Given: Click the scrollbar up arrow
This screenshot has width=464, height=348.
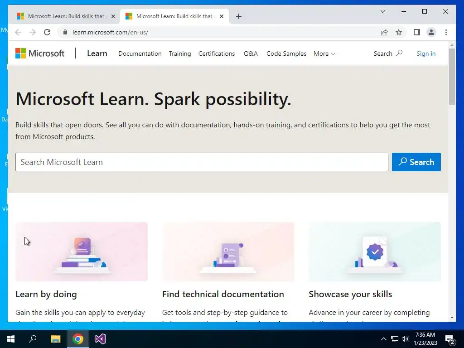Looking at the screenshot, I should pos(452,45).
